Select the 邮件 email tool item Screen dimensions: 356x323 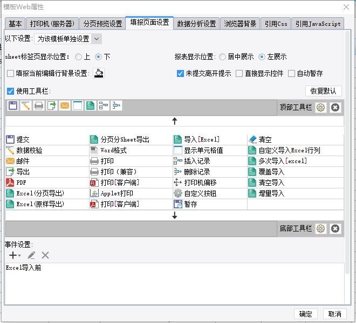point(47,161)
